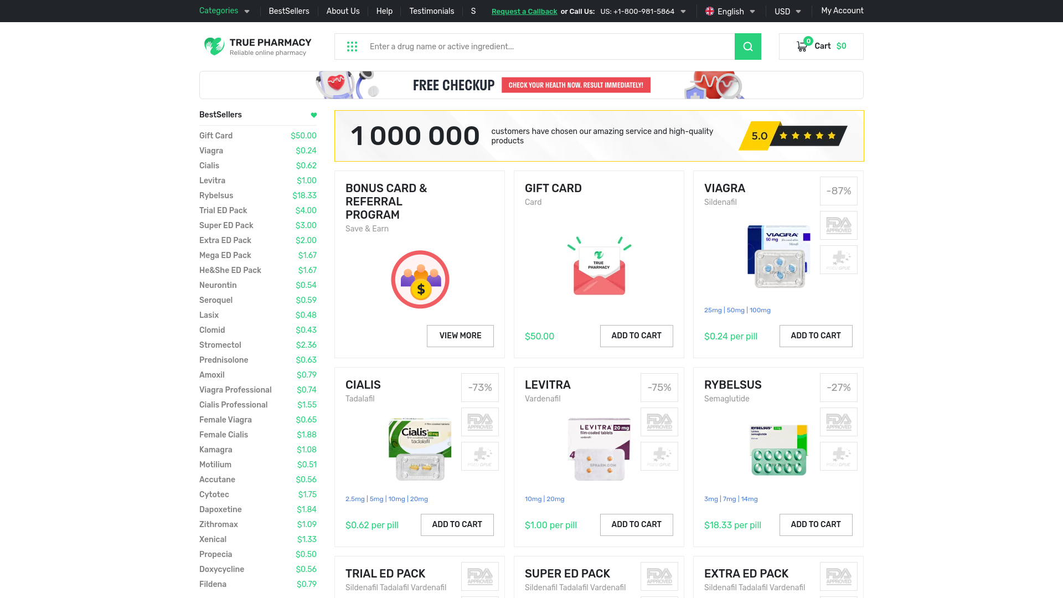Click the True Pharmacy heart logo

214,46
